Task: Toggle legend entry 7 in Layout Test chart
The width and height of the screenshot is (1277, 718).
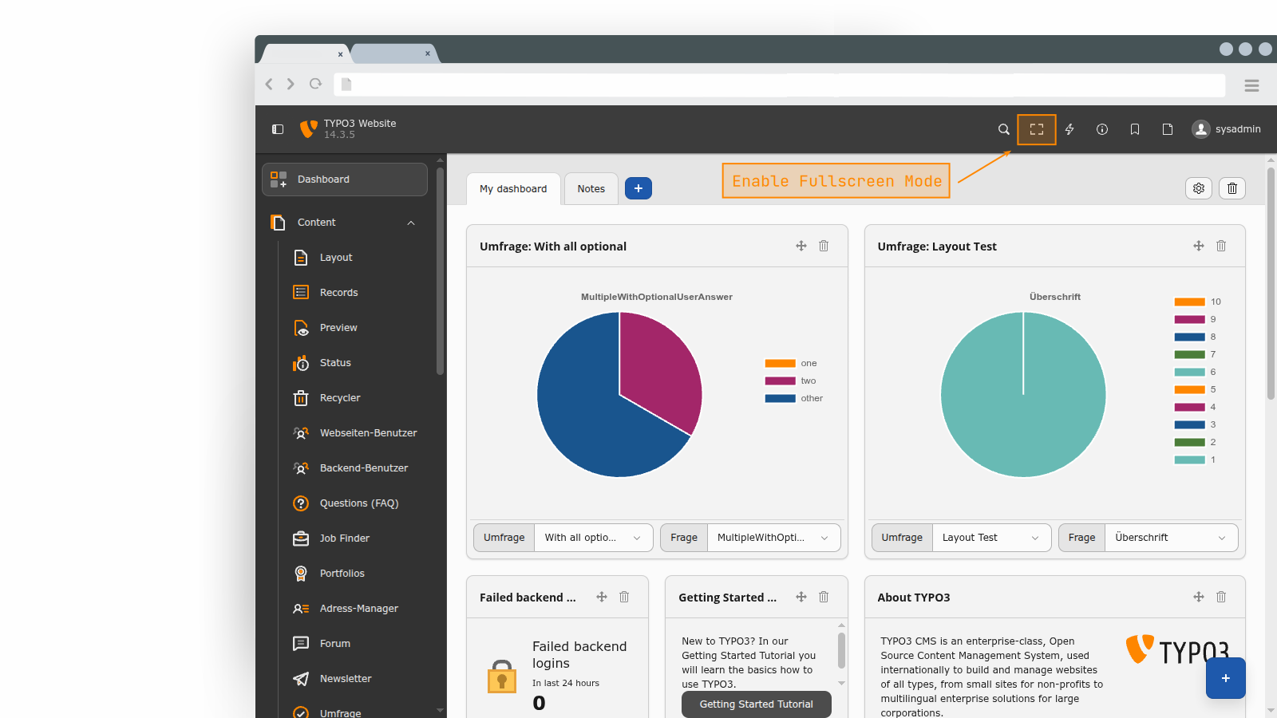Action: pos(1196,355)
